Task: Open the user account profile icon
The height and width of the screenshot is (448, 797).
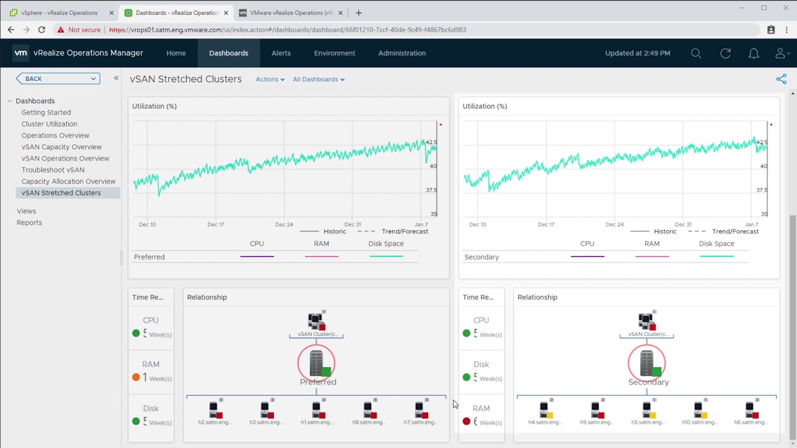Action: [x=781, y=54]
